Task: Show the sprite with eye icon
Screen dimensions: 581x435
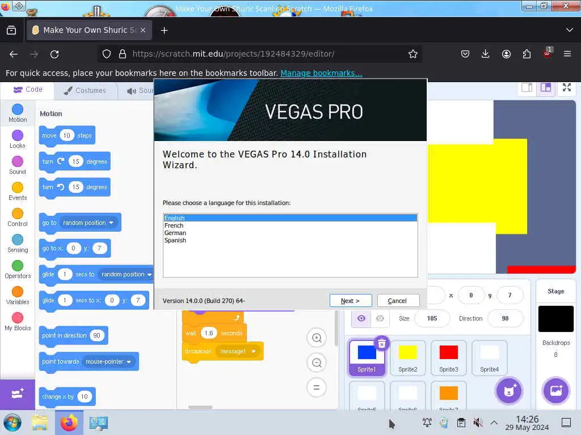Action: pos(361,318)
